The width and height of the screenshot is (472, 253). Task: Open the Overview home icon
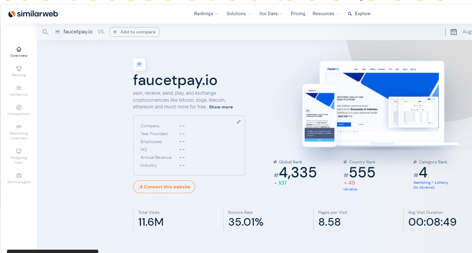(x=19, y=49)
